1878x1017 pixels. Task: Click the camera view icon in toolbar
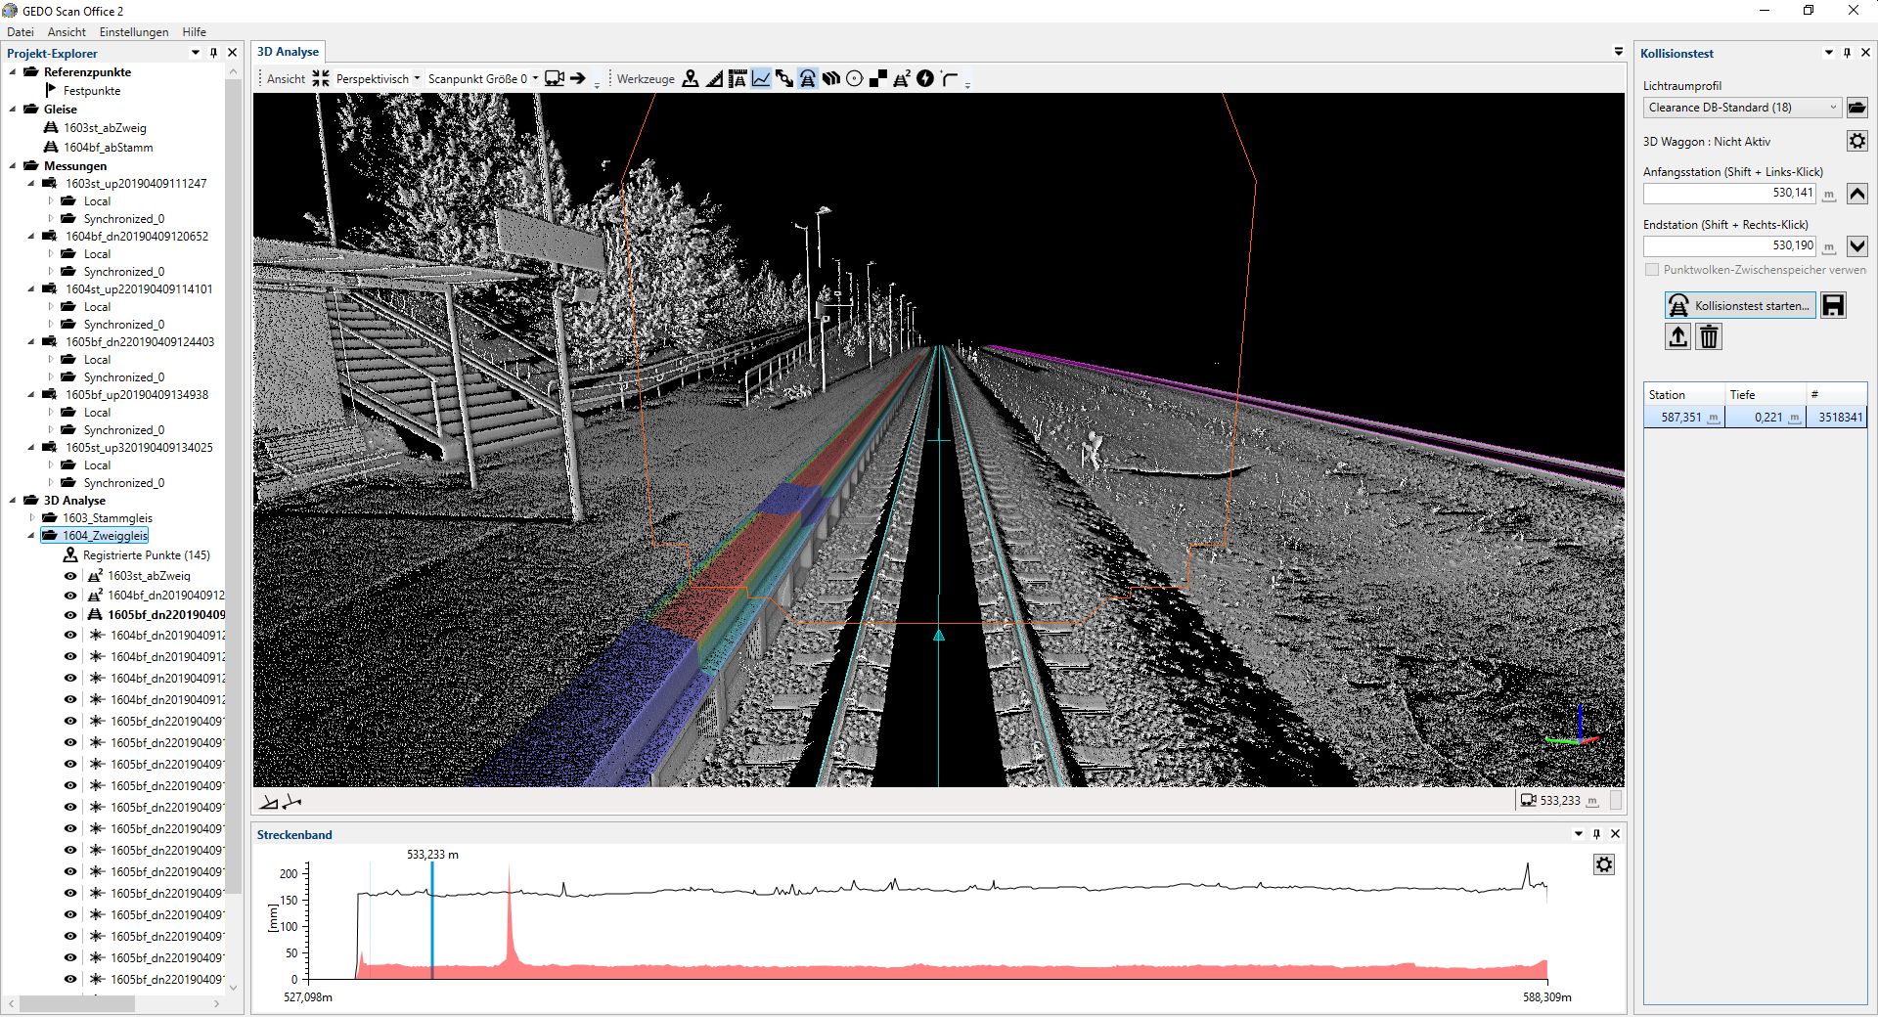(554, 79)
